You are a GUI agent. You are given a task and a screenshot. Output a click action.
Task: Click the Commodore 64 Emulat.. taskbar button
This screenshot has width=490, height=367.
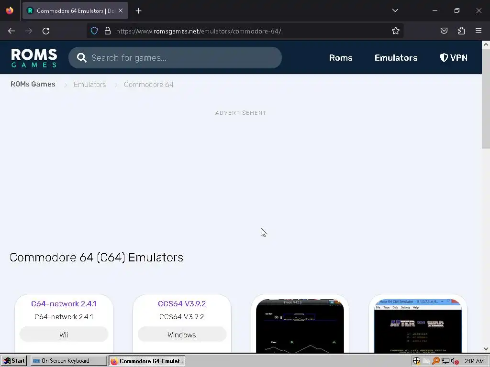point(147,361)
